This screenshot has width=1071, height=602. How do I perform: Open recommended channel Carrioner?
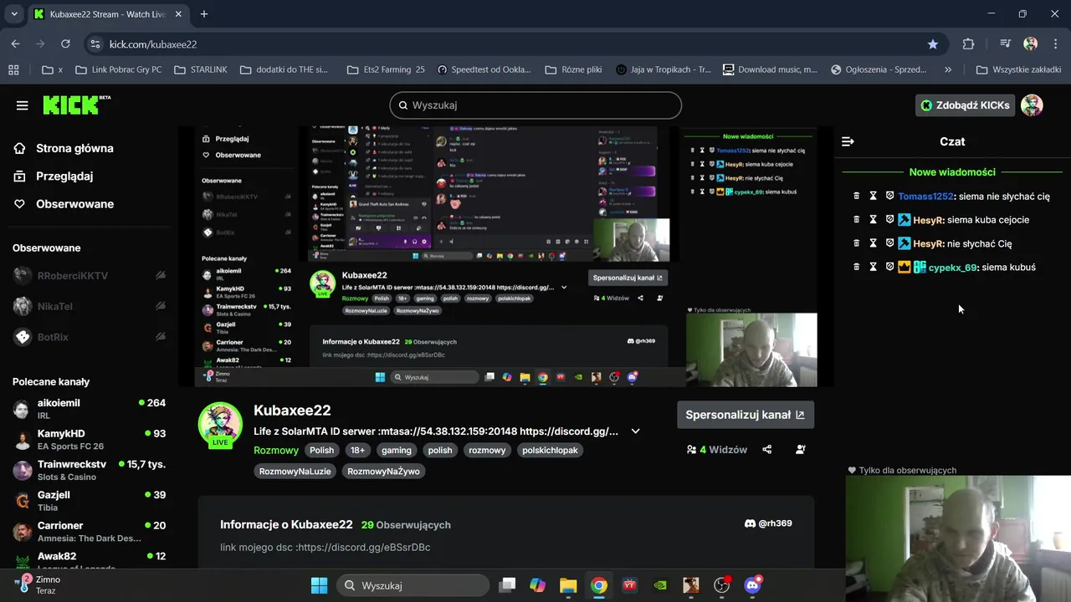coord(89,532)
